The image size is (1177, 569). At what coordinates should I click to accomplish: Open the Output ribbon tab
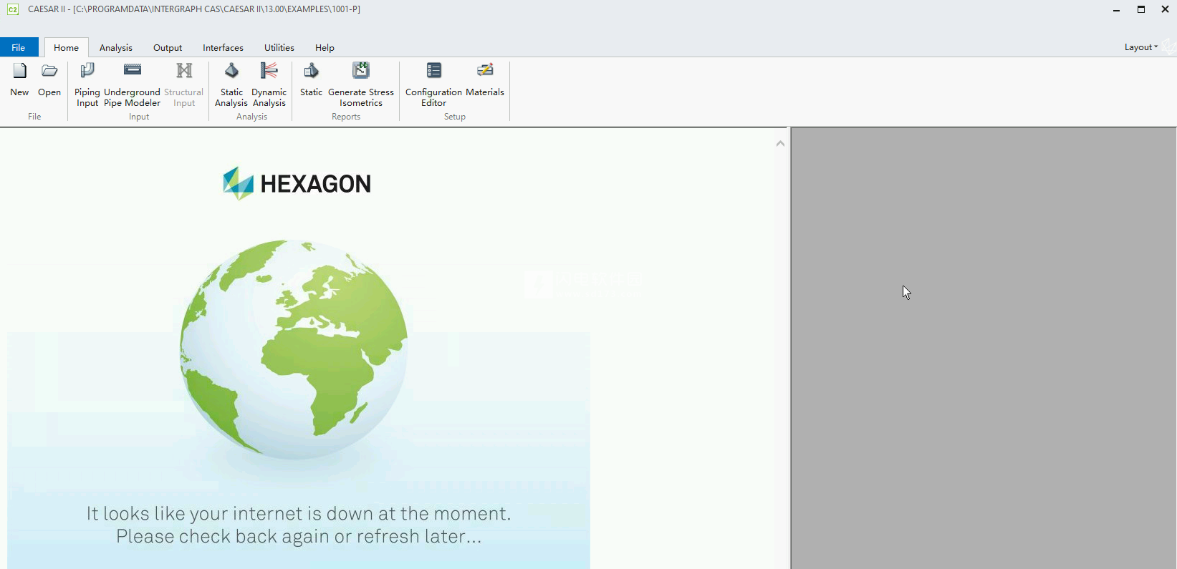(x=168, y=47)
